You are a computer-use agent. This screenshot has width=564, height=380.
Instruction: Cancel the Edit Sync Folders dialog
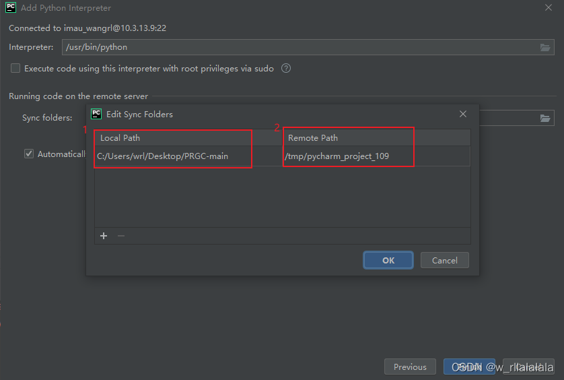[x=445, y=260]
